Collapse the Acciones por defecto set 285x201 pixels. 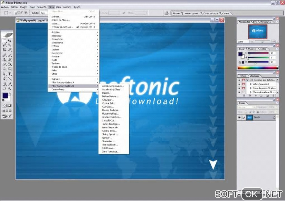[x=248, y=80]
